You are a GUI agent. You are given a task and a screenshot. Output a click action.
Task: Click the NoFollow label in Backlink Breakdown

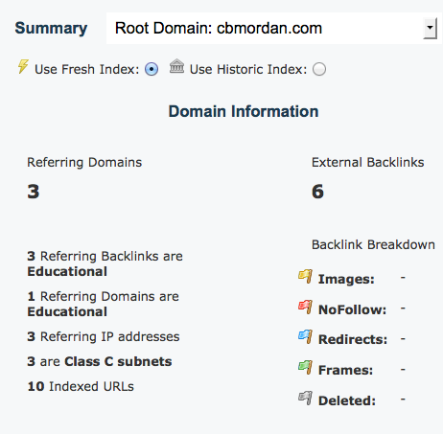(x=352, y=309)
